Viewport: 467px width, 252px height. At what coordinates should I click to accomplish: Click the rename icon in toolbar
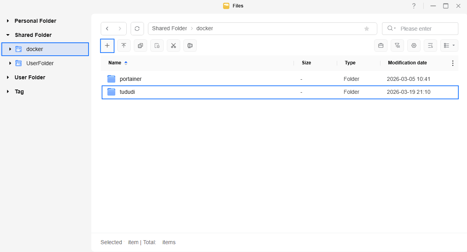click(190, 46)
